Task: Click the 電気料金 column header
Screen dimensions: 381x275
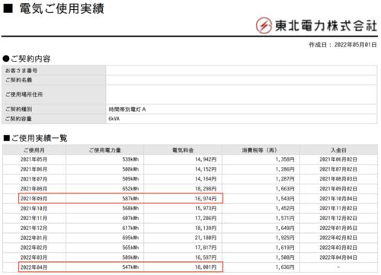Action: click(x=183, y=150)
